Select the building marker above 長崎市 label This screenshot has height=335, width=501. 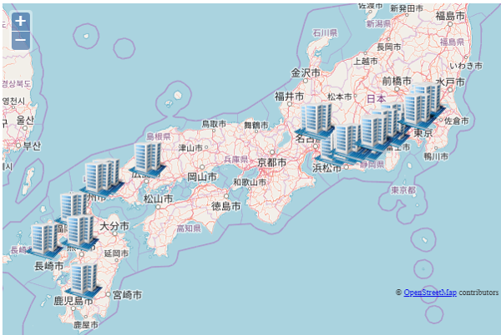point(45,239)
